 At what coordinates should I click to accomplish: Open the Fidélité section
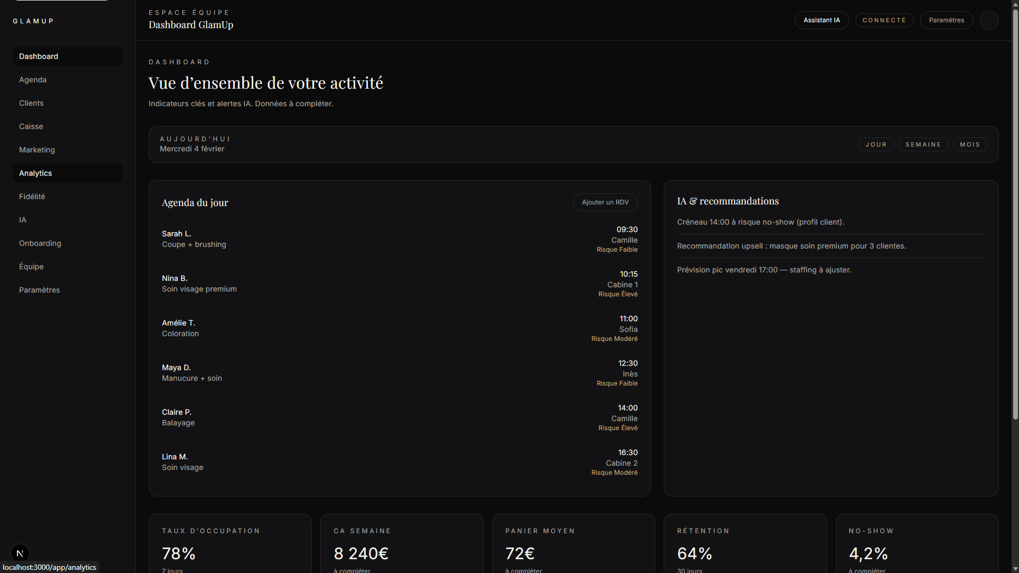click(32, 196)
